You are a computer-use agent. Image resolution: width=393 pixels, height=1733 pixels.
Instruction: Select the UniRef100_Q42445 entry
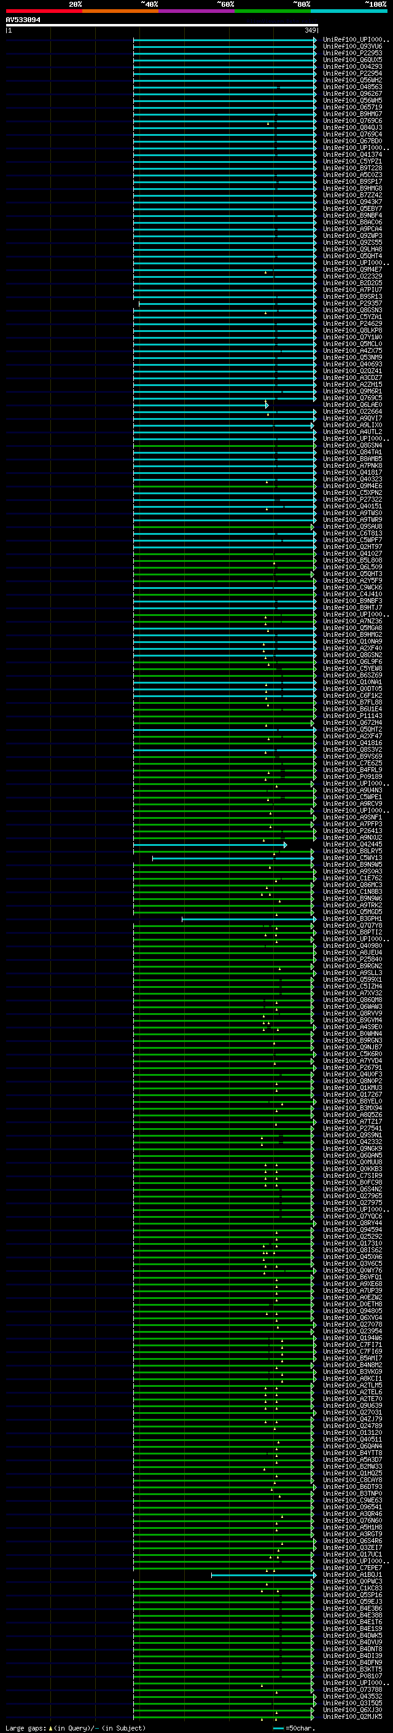point(352,844)
